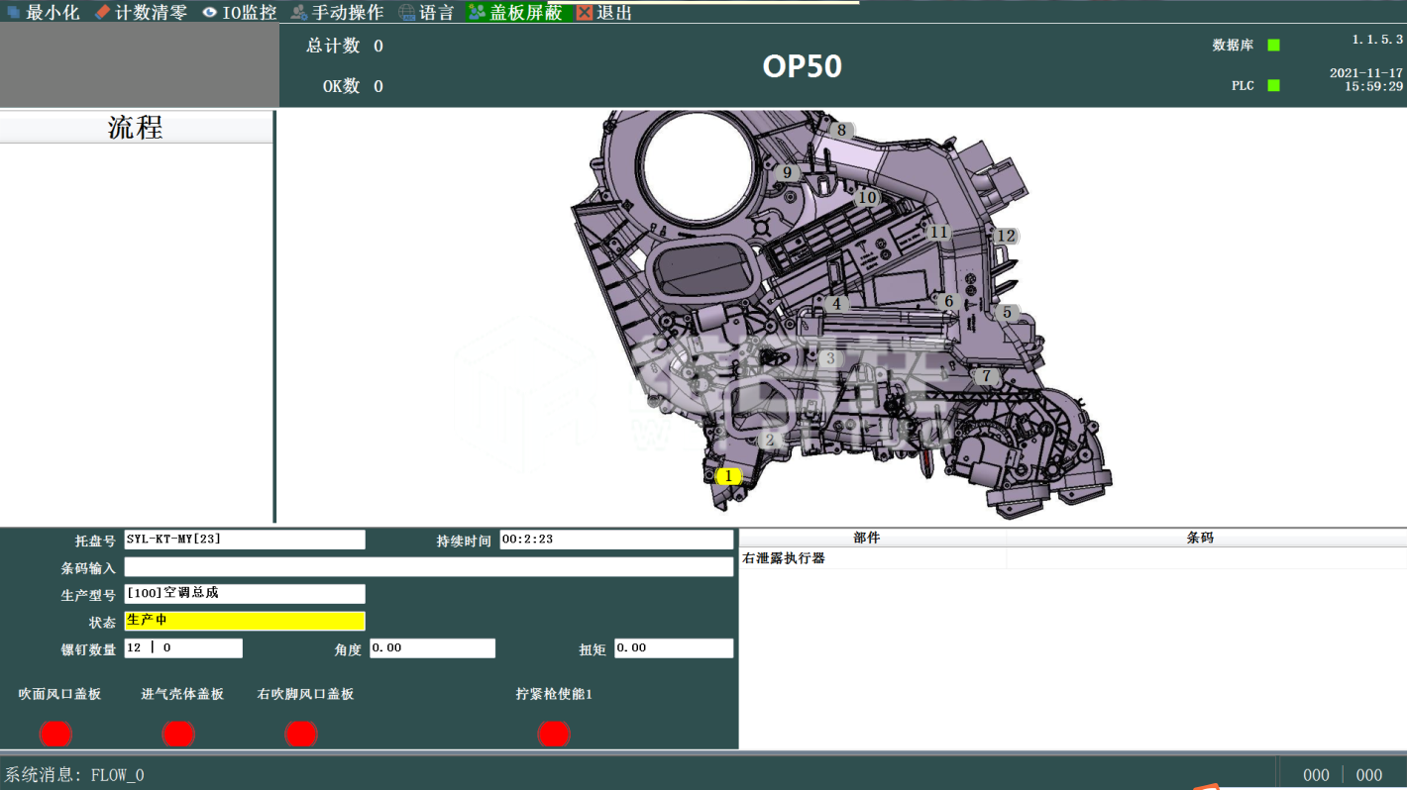
Task: Click the 吹面风口盖板 red indicator
Action: click(x=55, y=734)
